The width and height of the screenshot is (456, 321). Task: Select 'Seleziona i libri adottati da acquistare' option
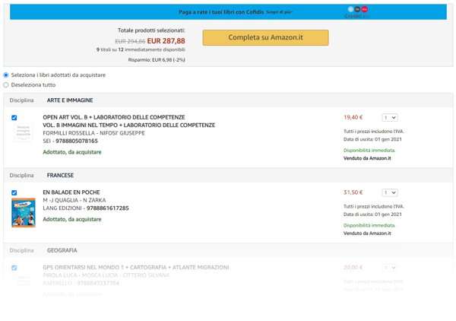(6, 75)
